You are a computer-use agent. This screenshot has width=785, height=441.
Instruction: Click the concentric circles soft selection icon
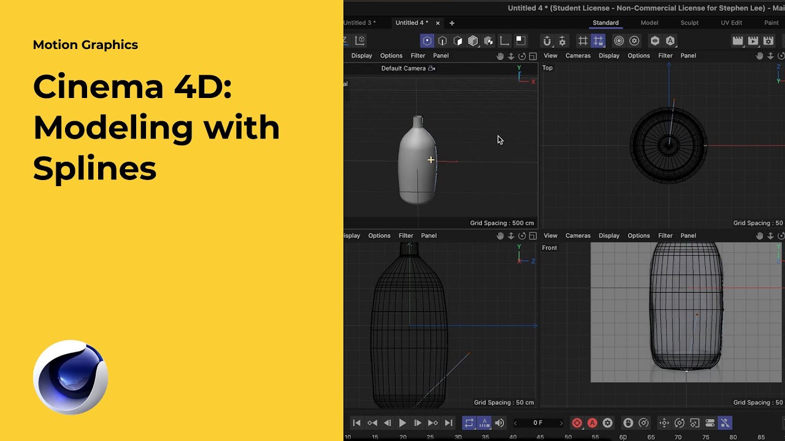click(619, 41)
